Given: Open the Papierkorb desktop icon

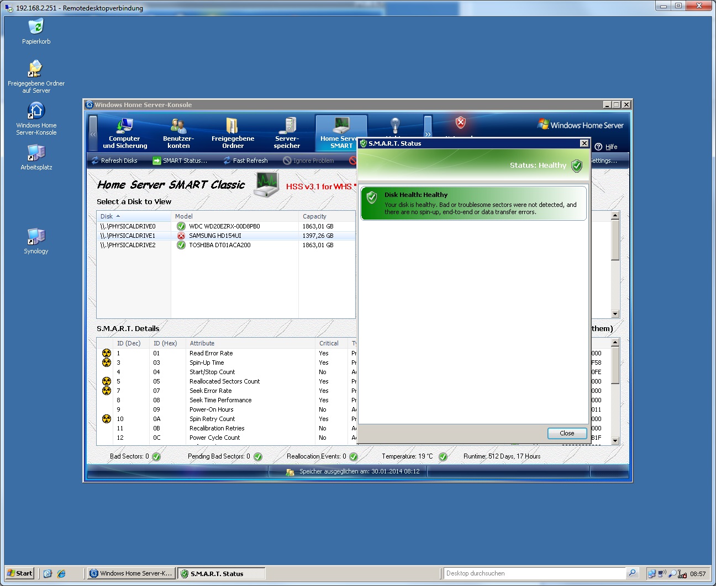Looking at the screenshot, I should pos(36,31).
